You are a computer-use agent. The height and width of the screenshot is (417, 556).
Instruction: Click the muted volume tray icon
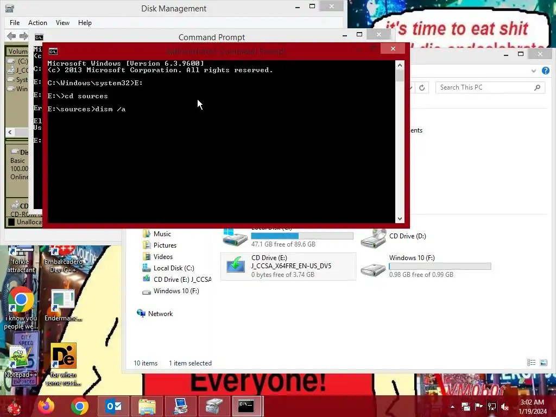click(505, 407)
